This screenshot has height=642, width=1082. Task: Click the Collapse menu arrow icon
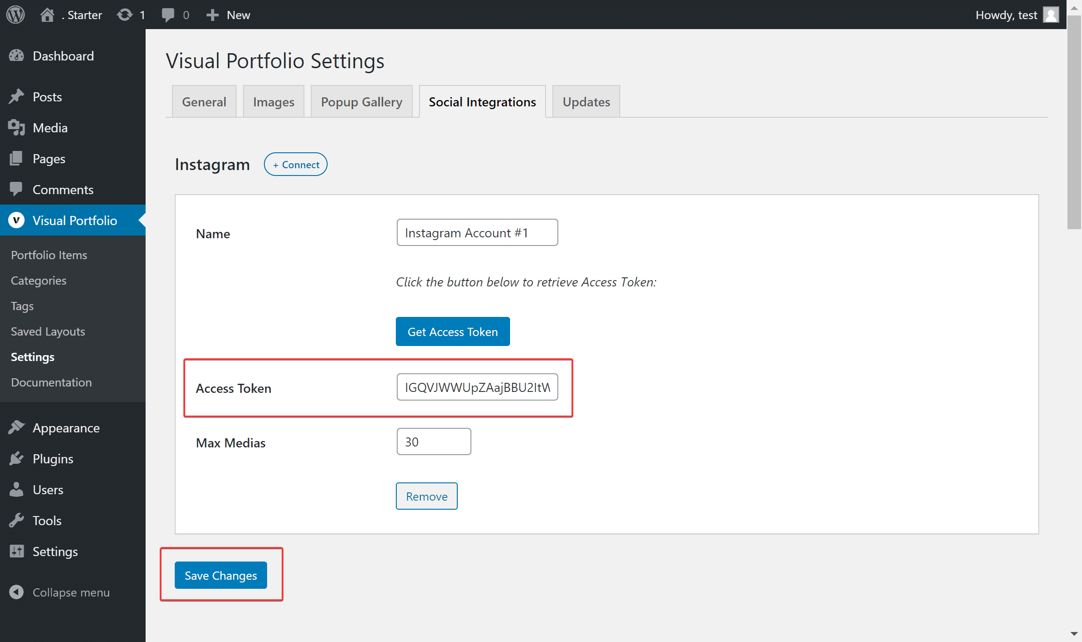tap(16, 592)
